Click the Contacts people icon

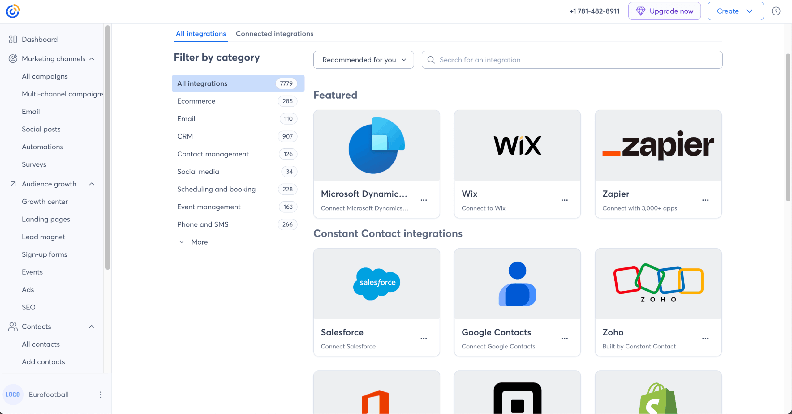click(13, 327)
